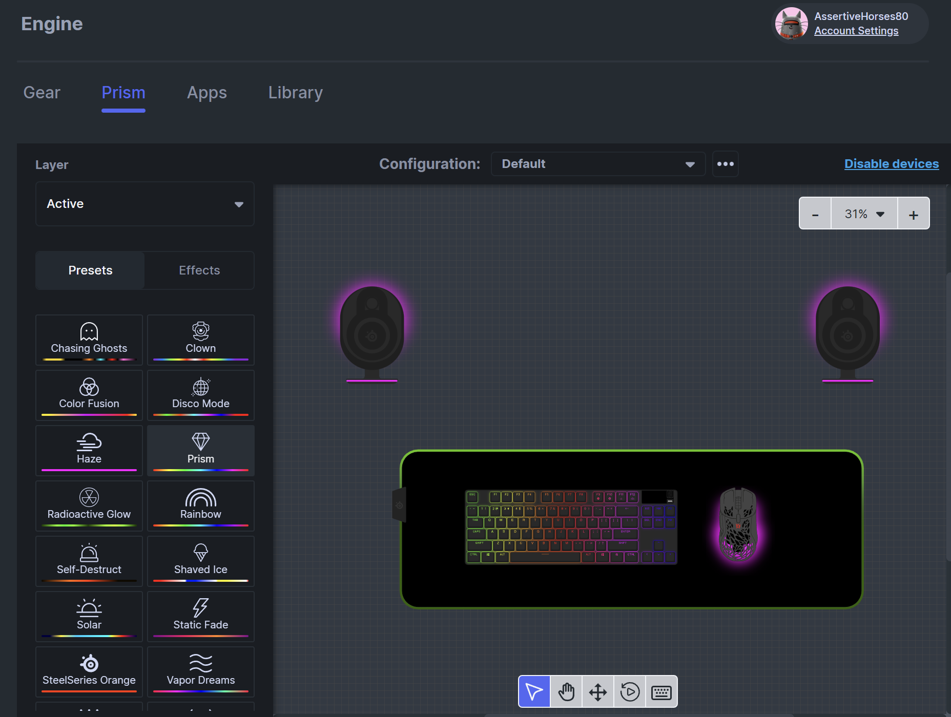Open Account Settings link
951x717 pixels.
click(x=856, y=31)
